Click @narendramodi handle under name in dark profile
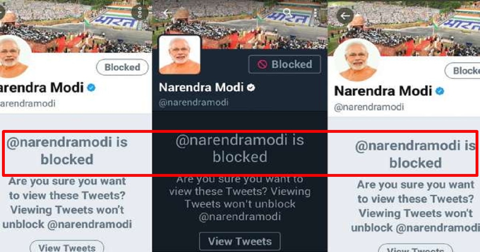The image size is (480, 252). [194, 102]
